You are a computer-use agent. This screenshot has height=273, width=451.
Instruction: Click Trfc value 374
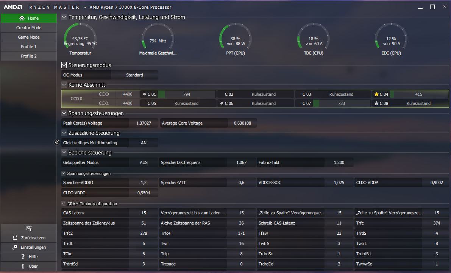click(x=437, y=223)
